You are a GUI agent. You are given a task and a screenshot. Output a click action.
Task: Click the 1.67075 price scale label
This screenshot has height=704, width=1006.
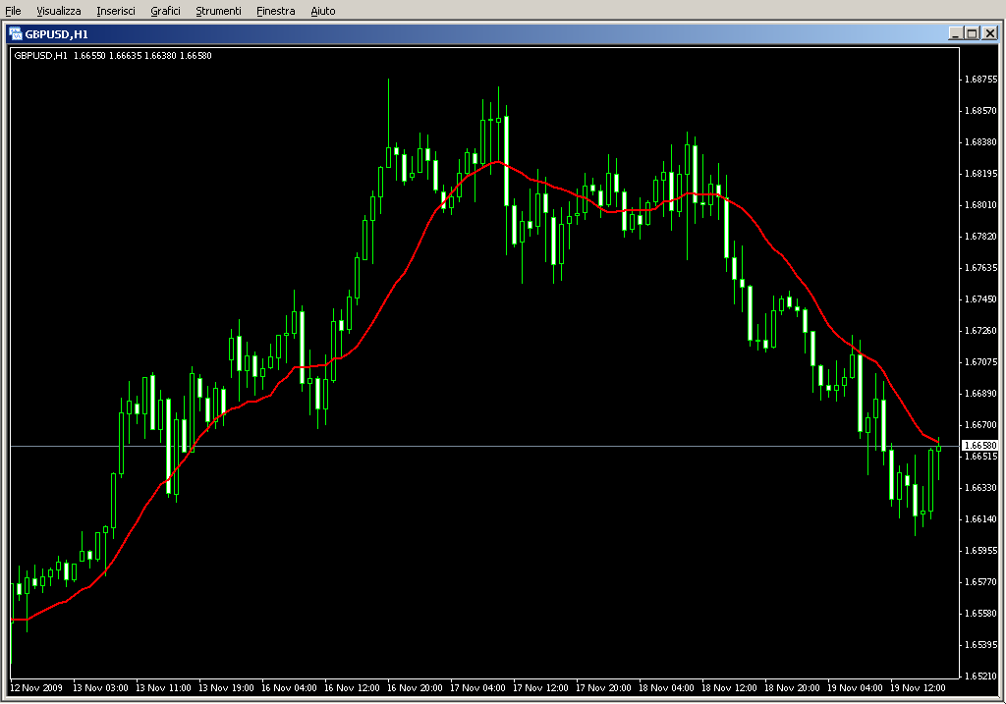click(x=981, y=362)
